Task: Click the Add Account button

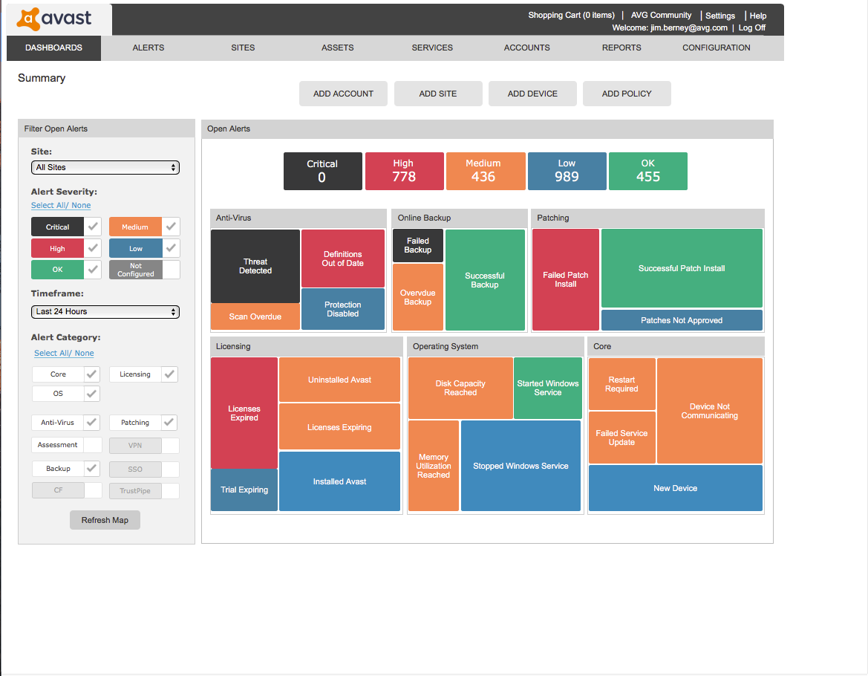Action: pos(343,94)
